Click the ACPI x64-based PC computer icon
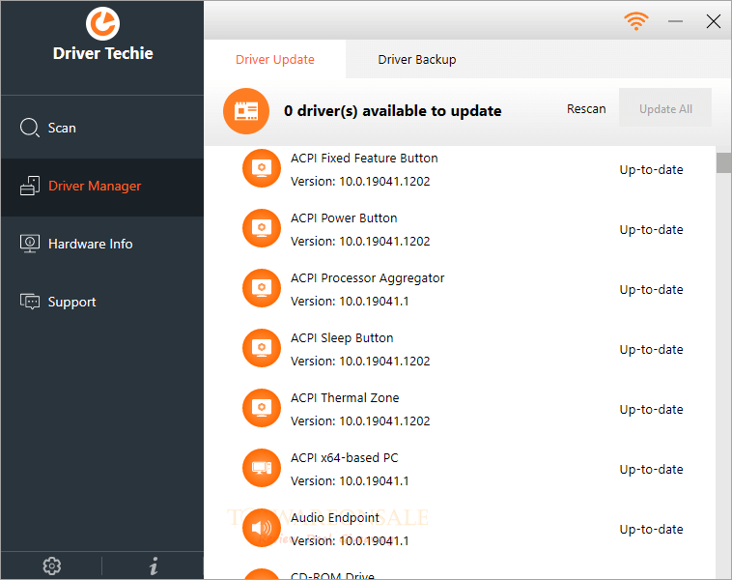The height and width of the screenshot is (580, 732). click(x=262, y=467)
